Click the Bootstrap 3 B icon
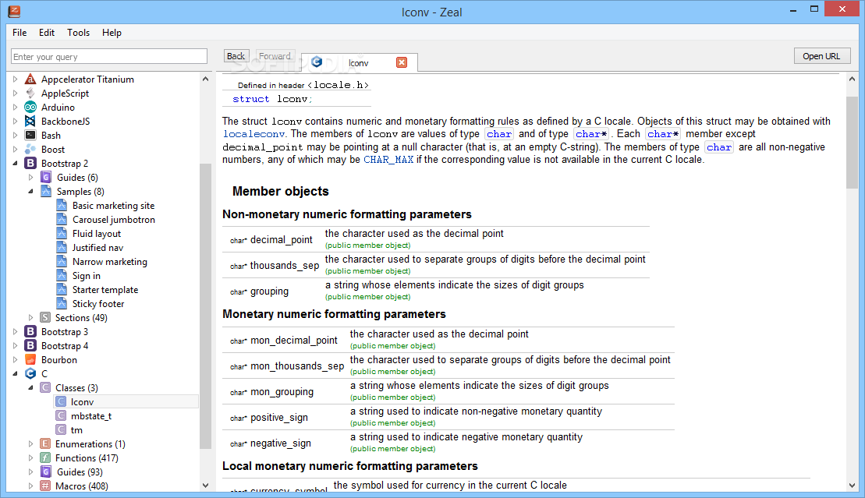865x498 pixels. pyautogui.click(x=30, y=331)
